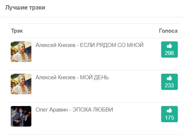Image resolution: width=187 pixels, height=135 pixels.
Task: Vote for МОЙ ДЕНЬ track
Action: point(169,82)
